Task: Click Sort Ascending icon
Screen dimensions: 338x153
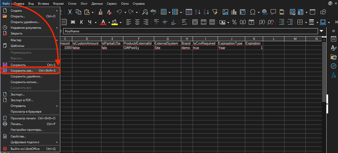Action: pos(198,12)
